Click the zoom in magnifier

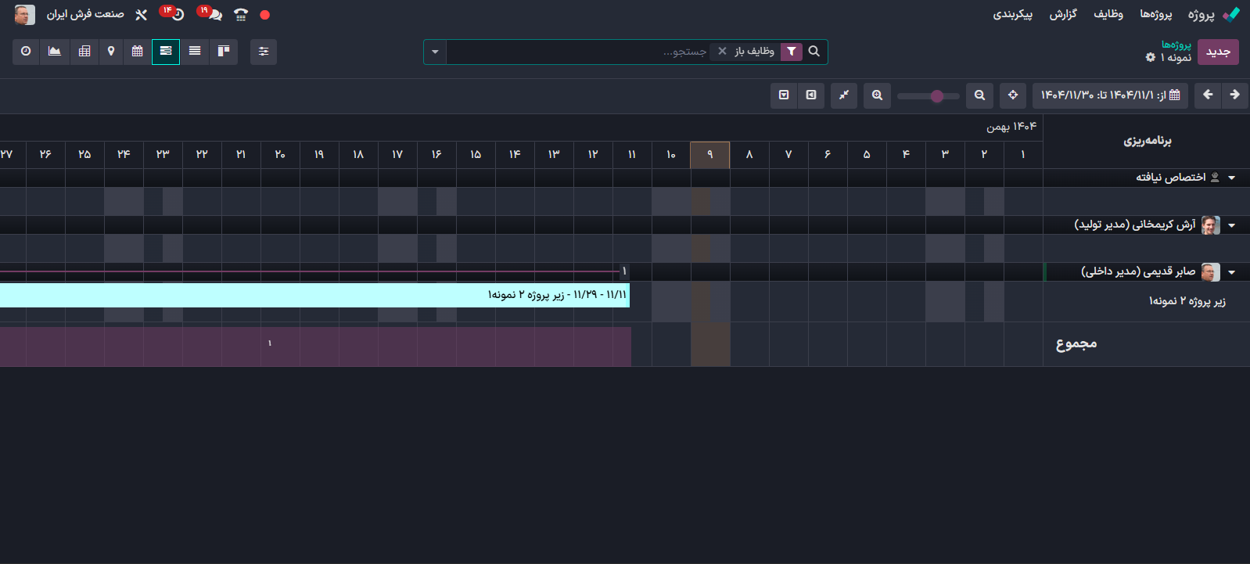(877, 95)
